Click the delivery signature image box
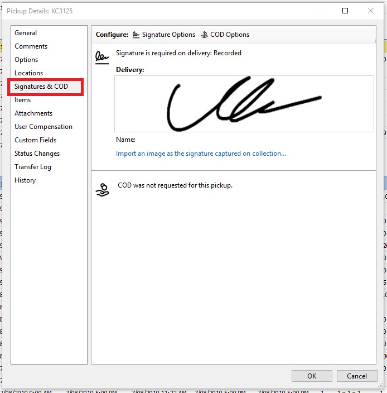 click(244, 104)
